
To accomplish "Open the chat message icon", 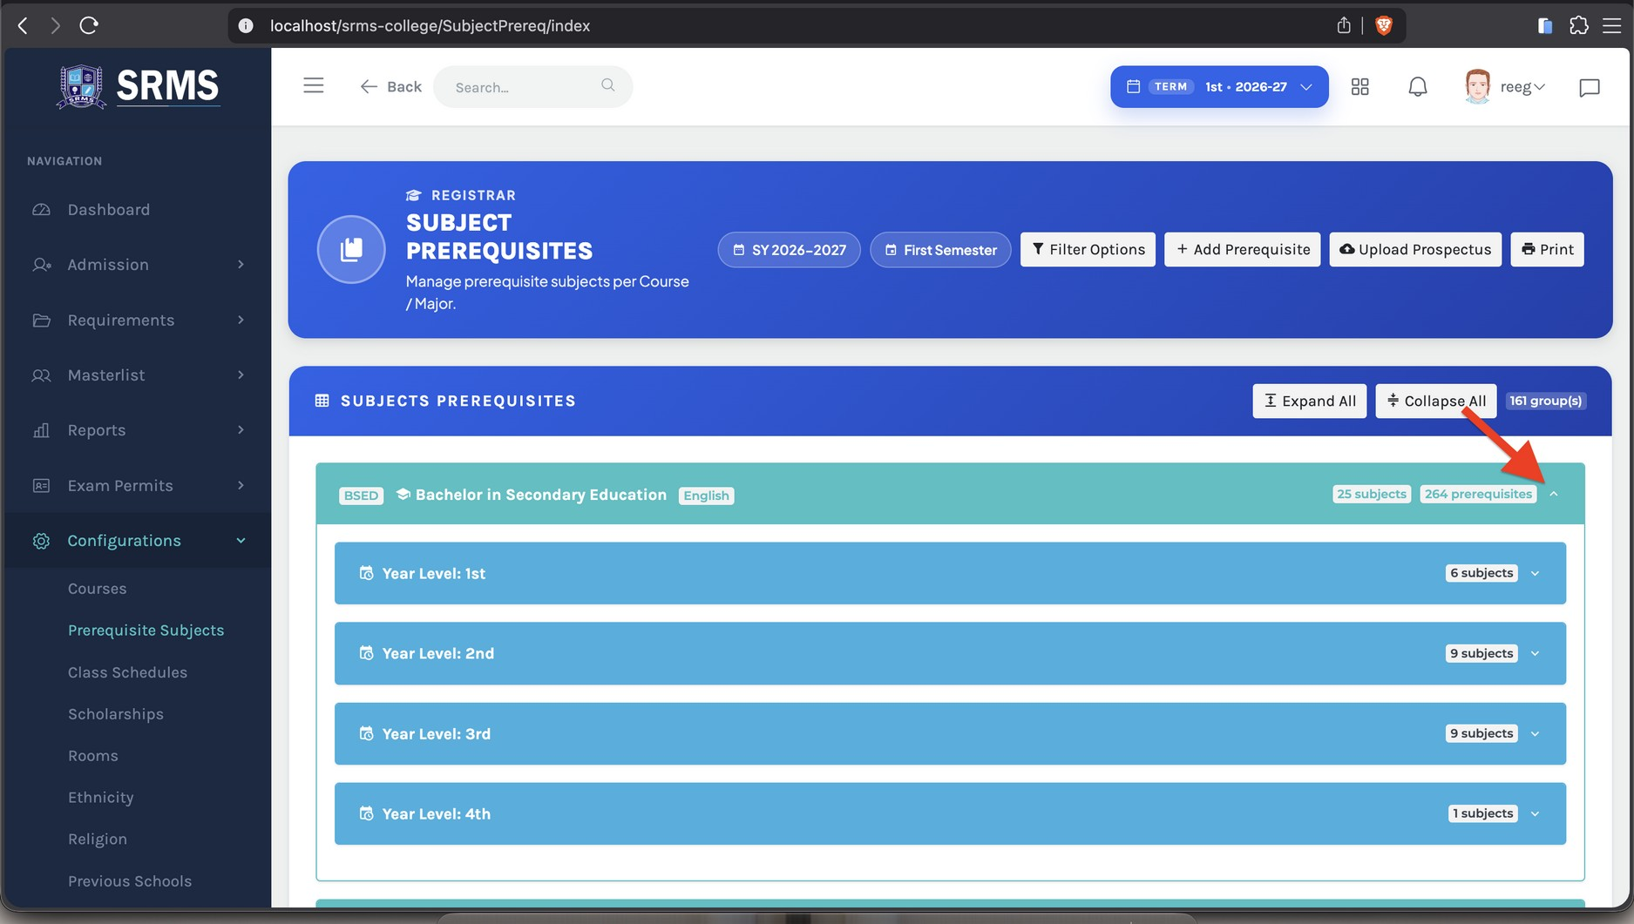I will pos(1590,87).
